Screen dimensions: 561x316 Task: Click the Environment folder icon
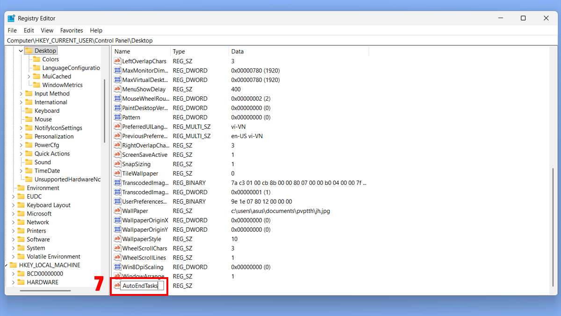(x=21, y=188)
